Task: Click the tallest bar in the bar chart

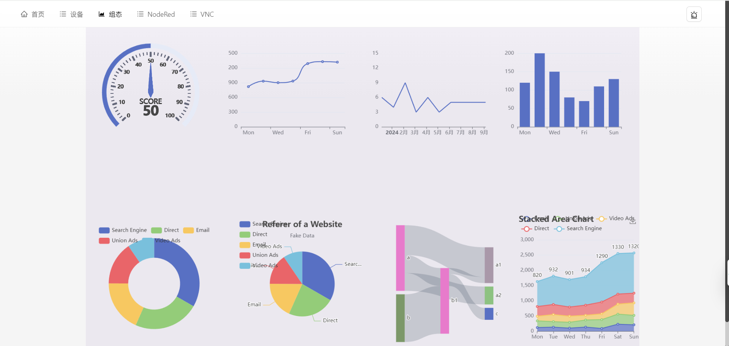Action: (540, 90)
